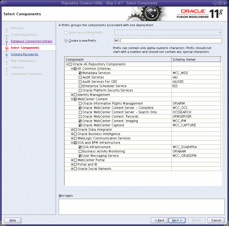
Task: Collapse the WebCenter Content node
Action: [72, 99]
